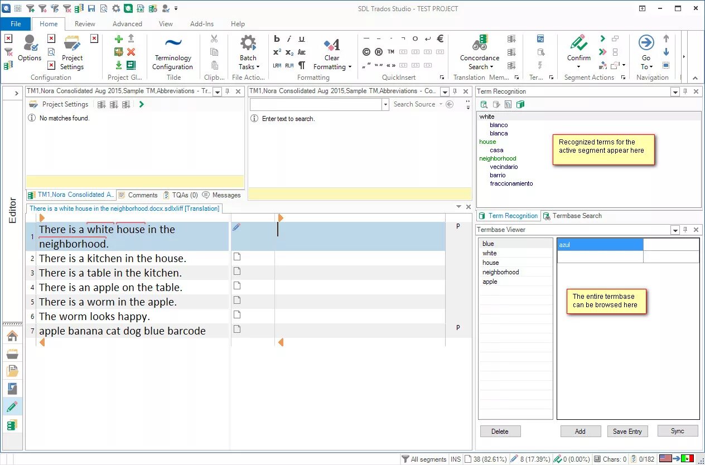Open Term Recognition panel options dropdown
The width and height of the screenshot is (705, 465).
[675, 91]
